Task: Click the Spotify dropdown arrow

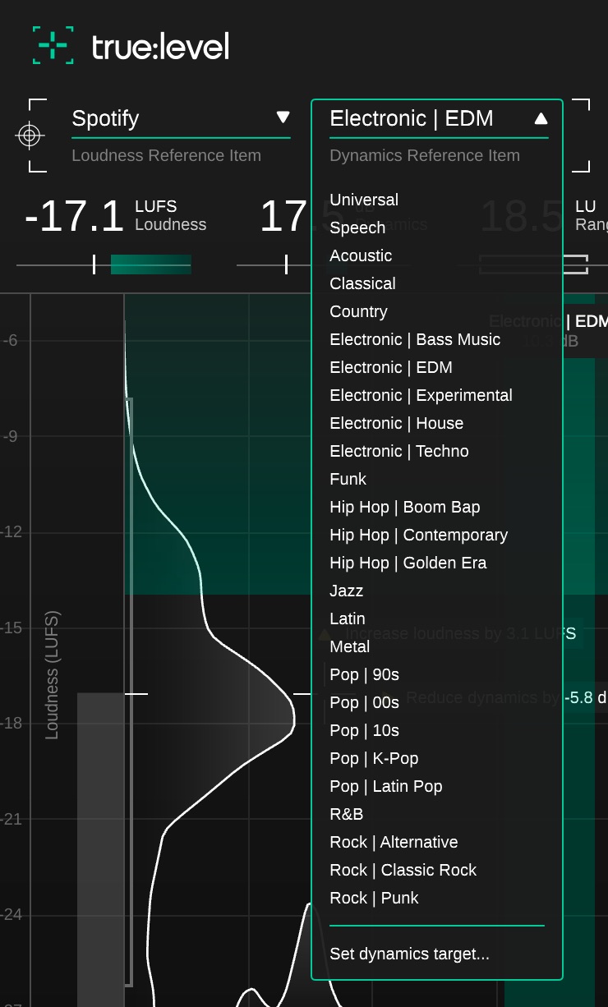Action: [283, 117]
